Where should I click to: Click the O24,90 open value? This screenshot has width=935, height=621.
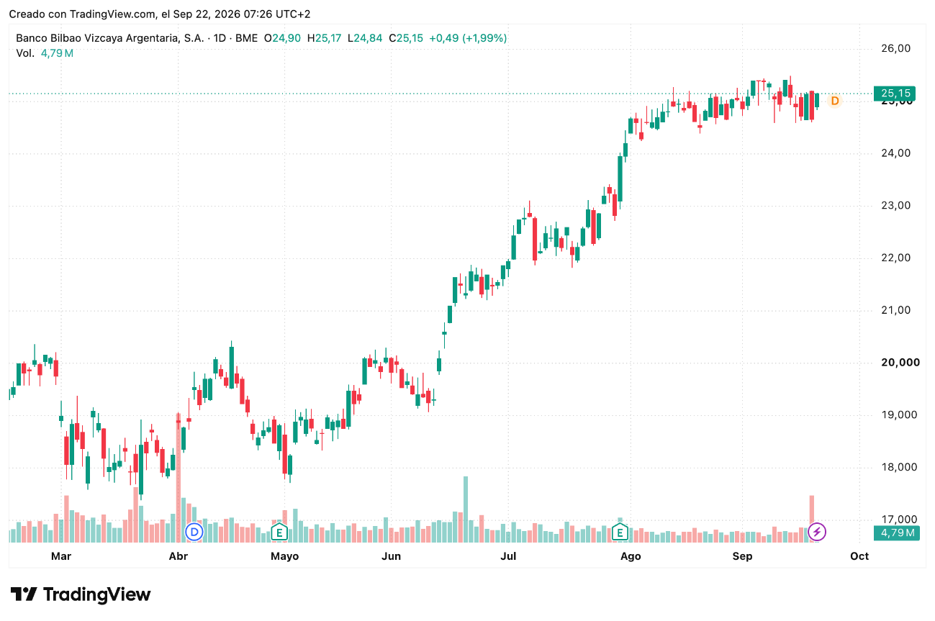pos(282,38)
